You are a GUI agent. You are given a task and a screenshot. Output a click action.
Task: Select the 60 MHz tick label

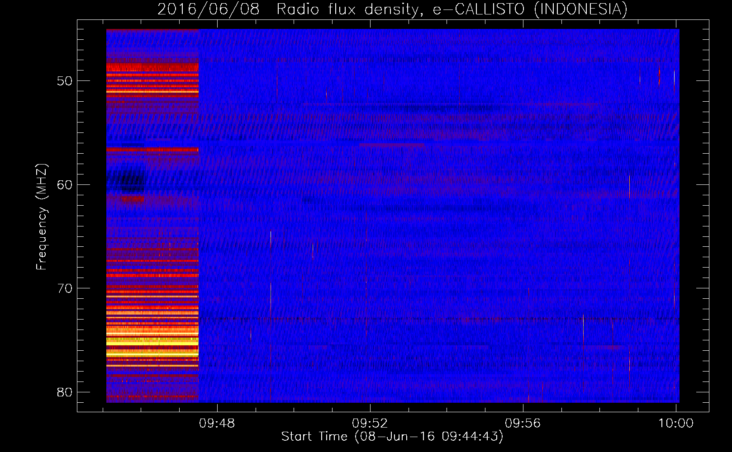[x=65, y=184]
